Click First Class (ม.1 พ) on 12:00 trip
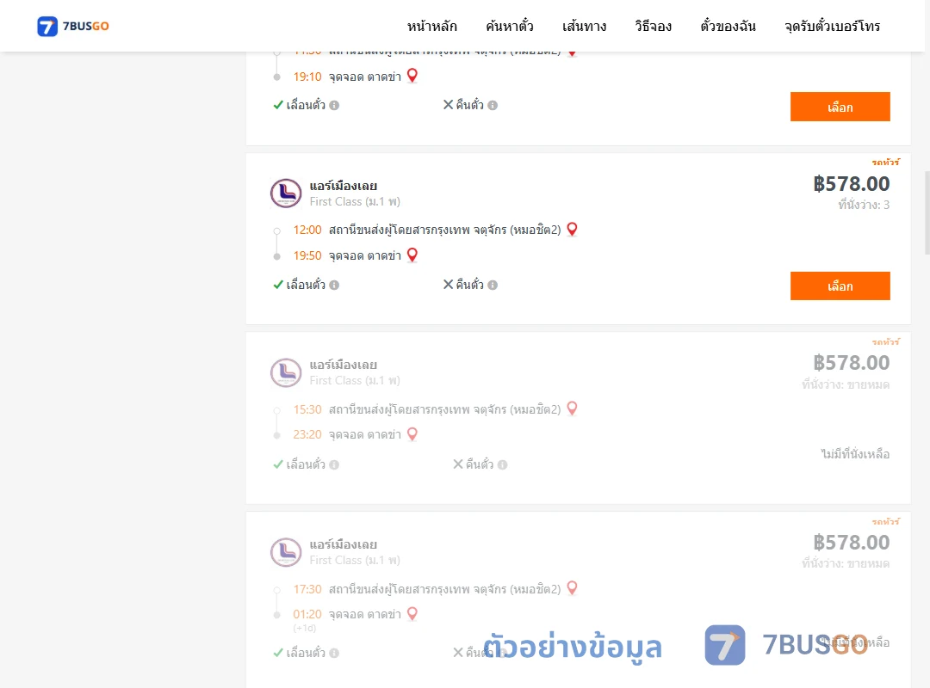 [x=355, y=201]
